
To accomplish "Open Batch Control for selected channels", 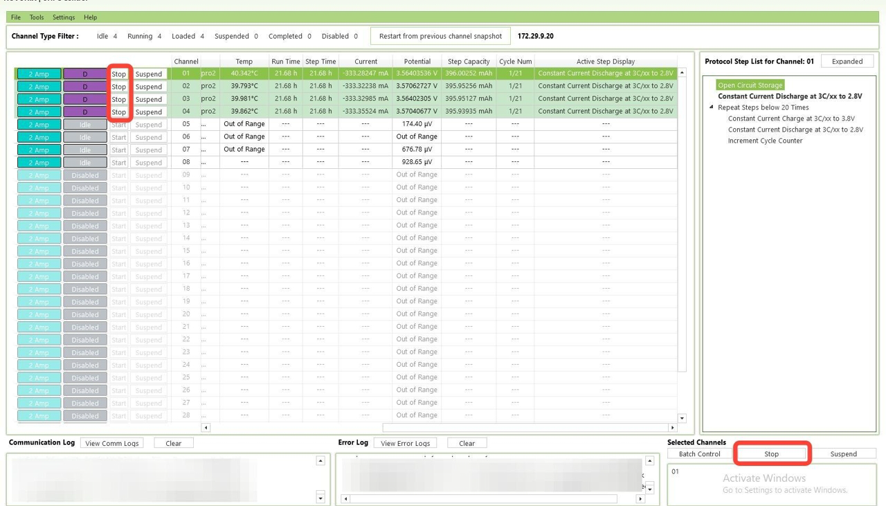I will tap(700, 454).
